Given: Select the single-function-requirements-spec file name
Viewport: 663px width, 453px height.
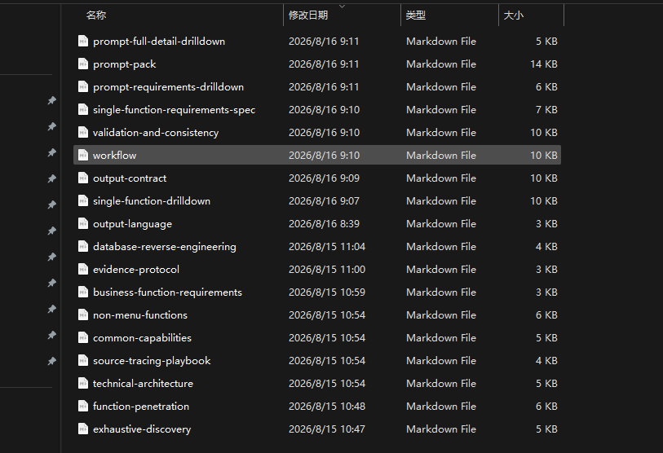Looking at the screenshot, I should pos(175,109).
